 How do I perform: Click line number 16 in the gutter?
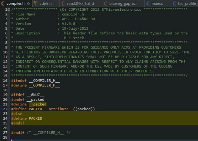point(5,81)
